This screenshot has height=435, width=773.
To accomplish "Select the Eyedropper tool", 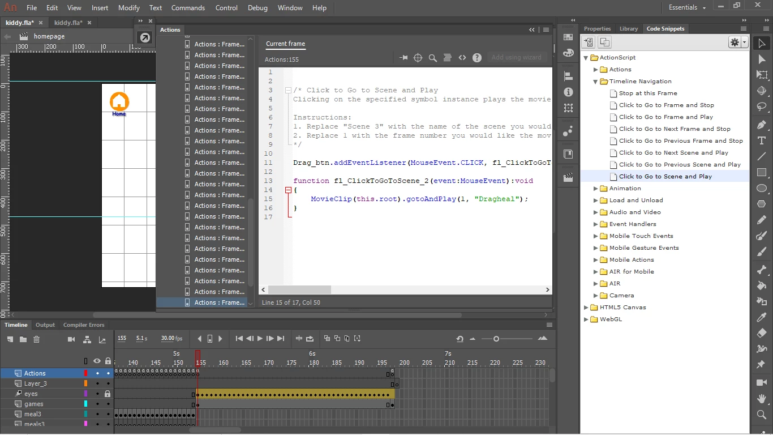I will click(x=762, y=317).
